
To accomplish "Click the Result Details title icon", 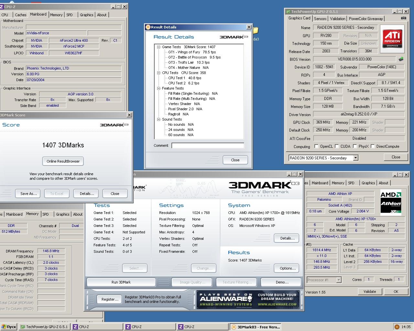I will click(x=148, y=27).
